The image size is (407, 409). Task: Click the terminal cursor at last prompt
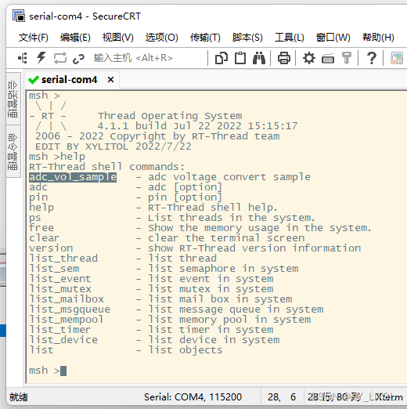tap(63, 371)
